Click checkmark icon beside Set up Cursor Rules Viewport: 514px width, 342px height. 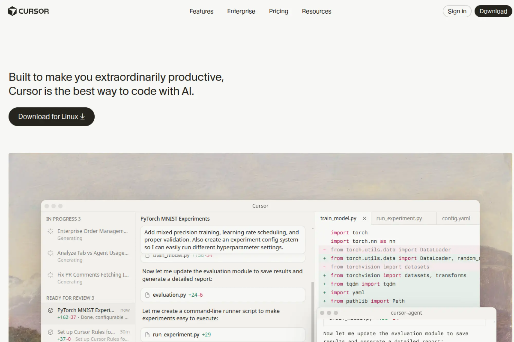pos(50,332)
